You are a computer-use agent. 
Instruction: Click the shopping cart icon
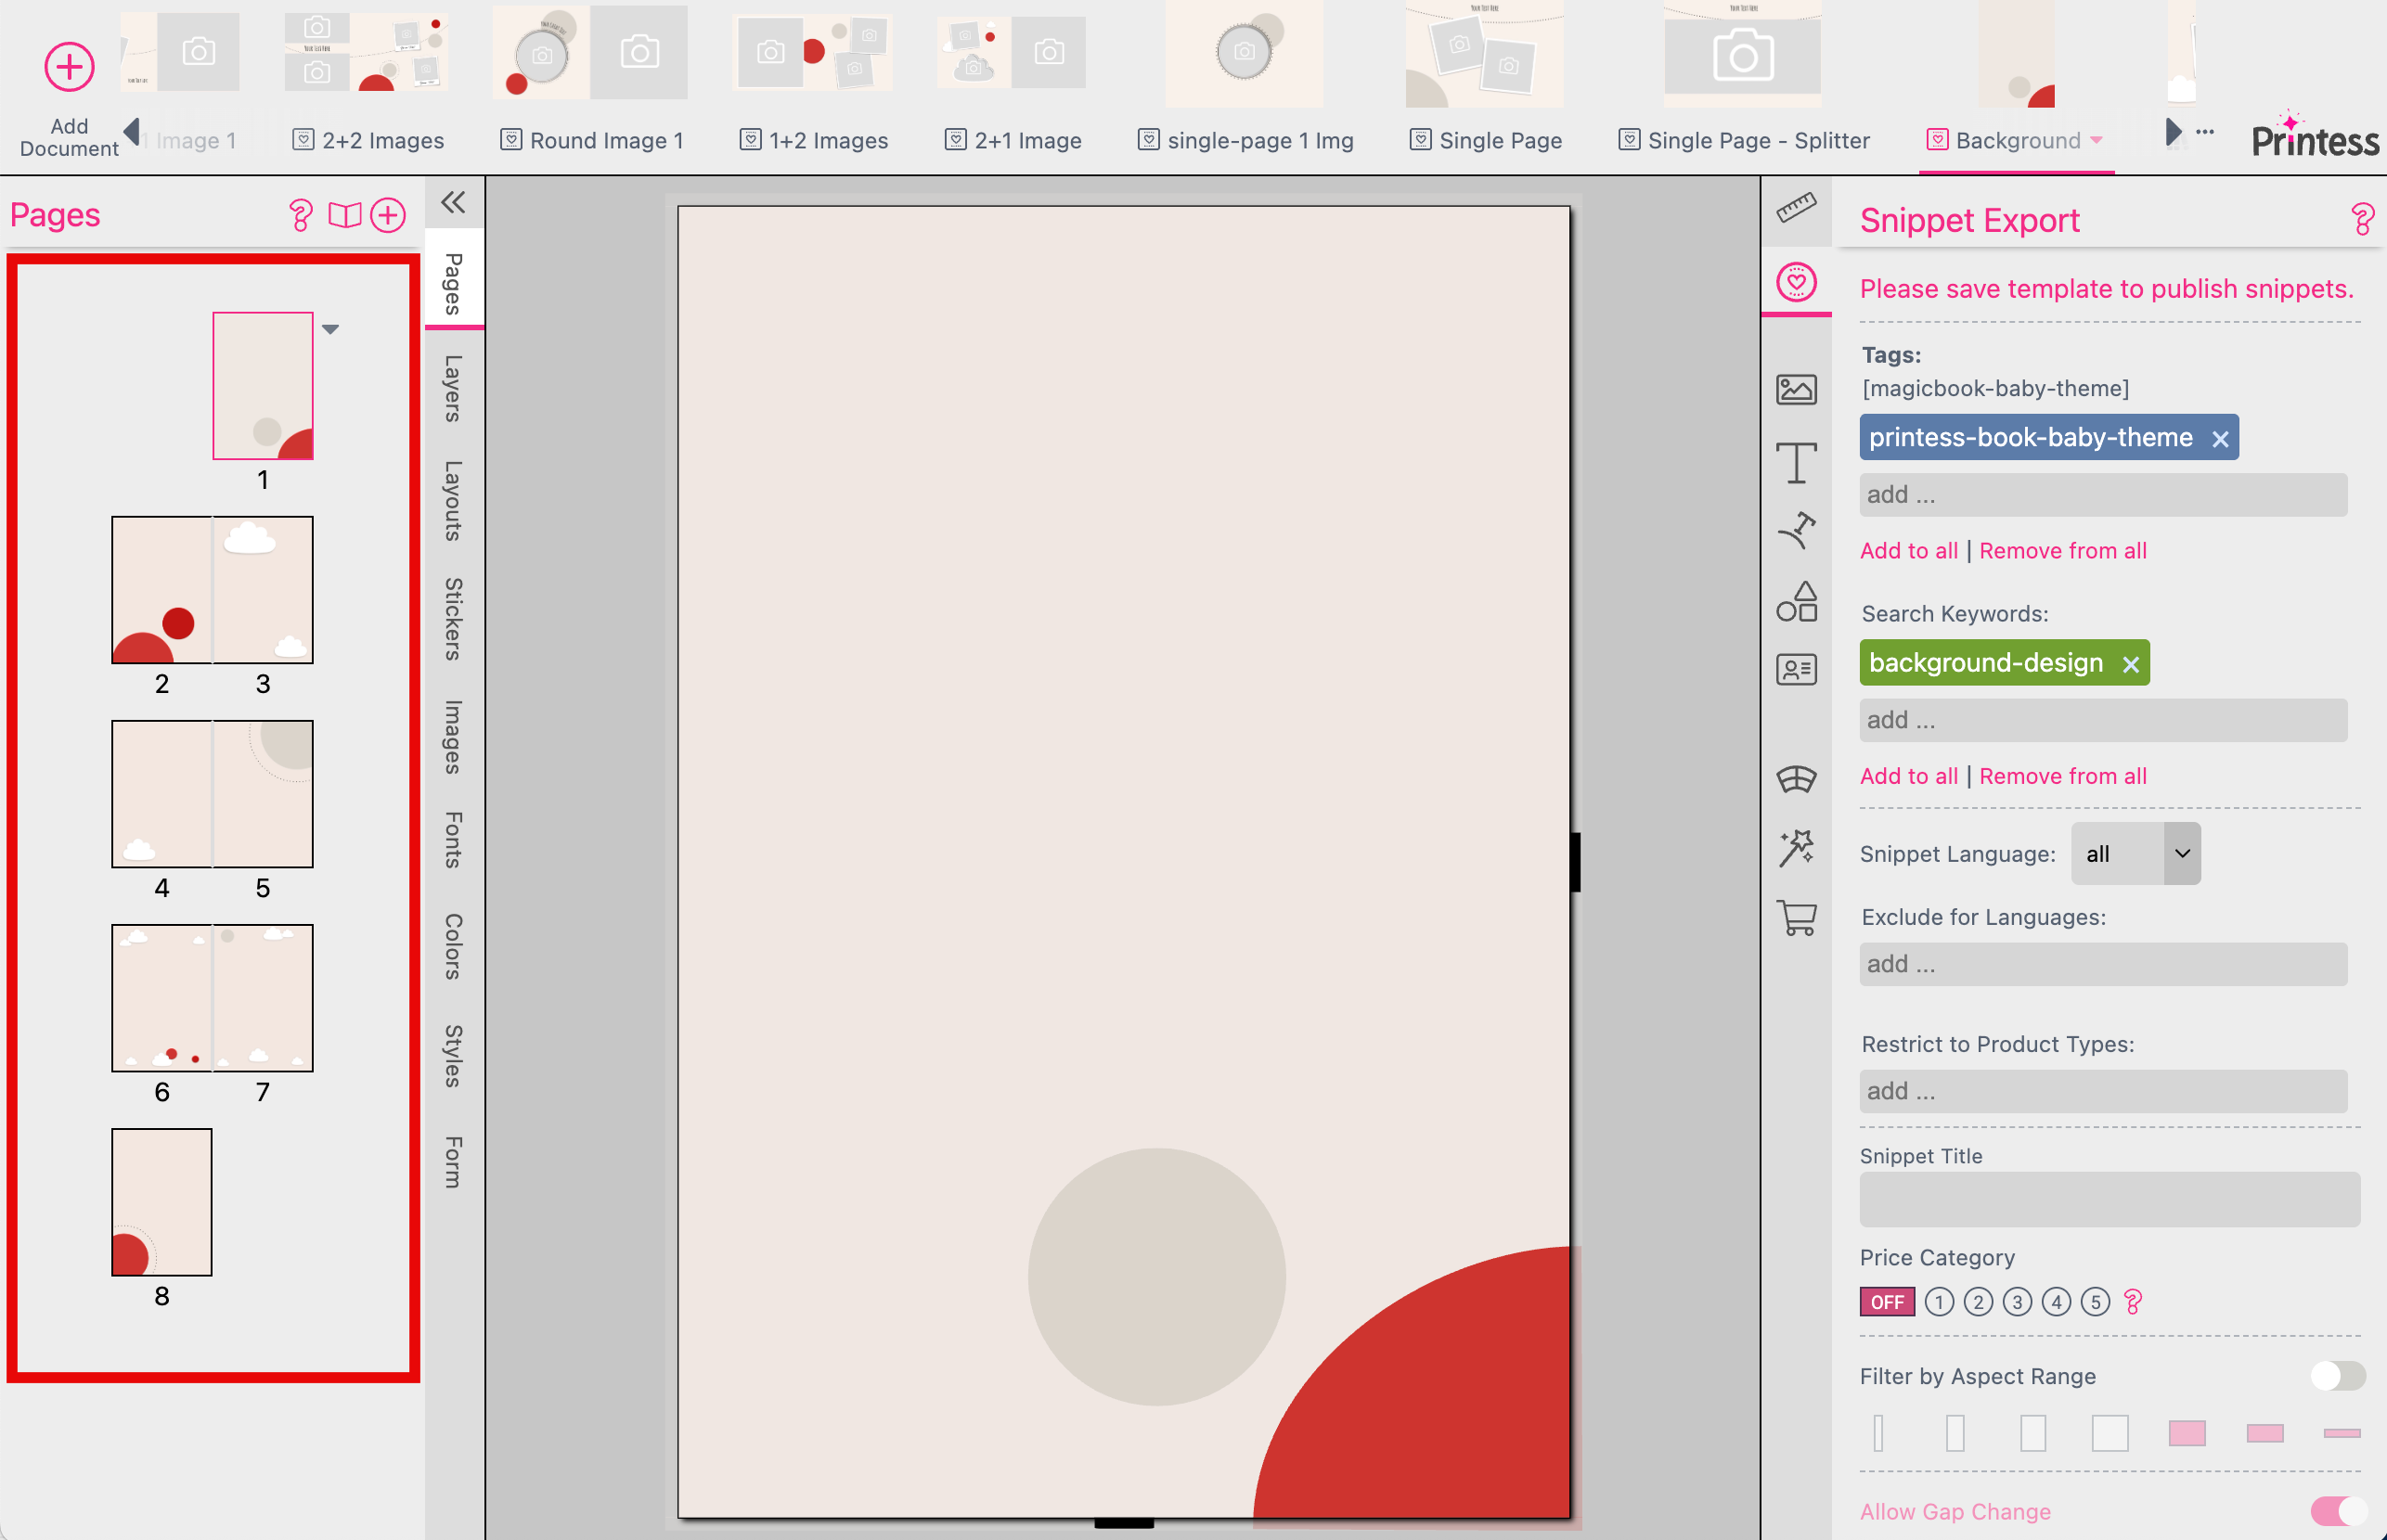coord(1796,917)
